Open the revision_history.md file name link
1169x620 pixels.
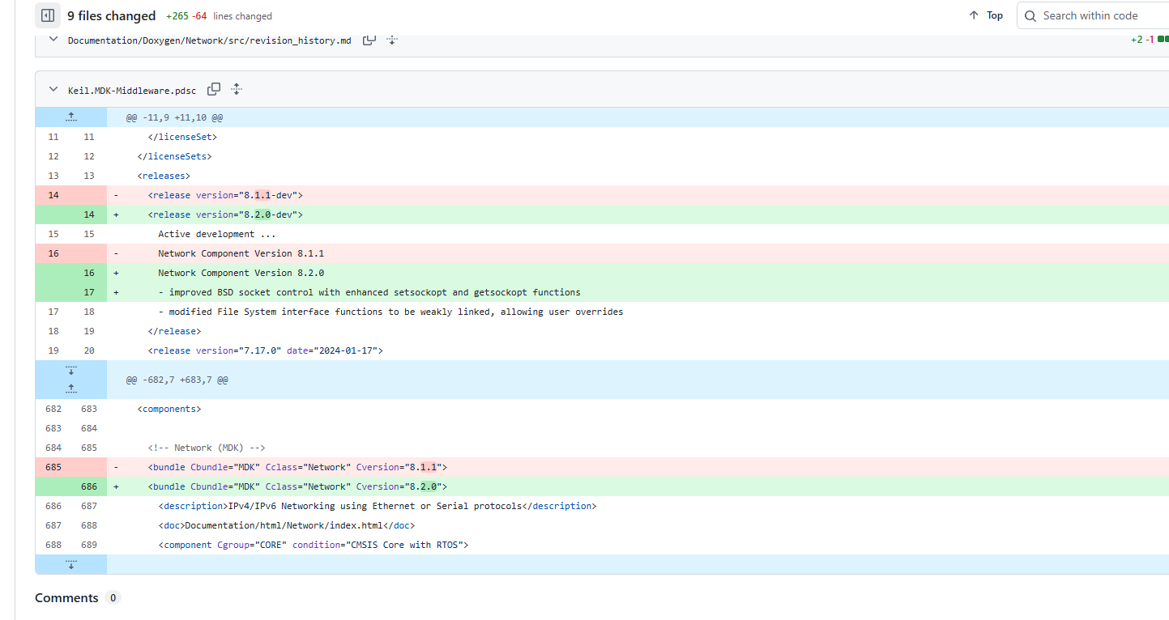click(209, 40)
